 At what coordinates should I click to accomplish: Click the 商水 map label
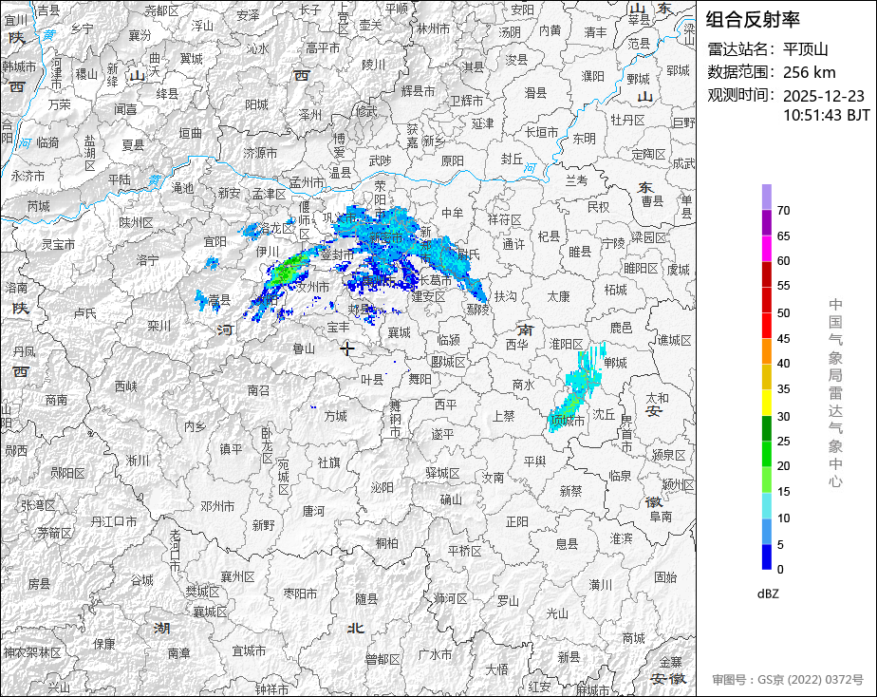(523, 385)
